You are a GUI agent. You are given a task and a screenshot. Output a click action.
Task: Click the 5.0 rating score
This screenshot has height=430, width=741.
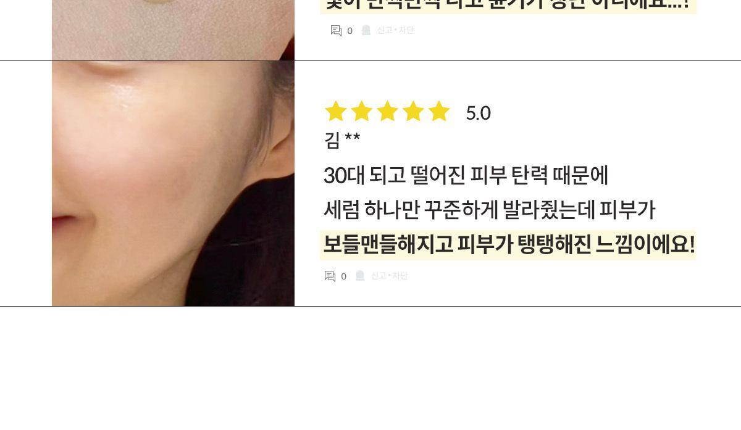478,113
